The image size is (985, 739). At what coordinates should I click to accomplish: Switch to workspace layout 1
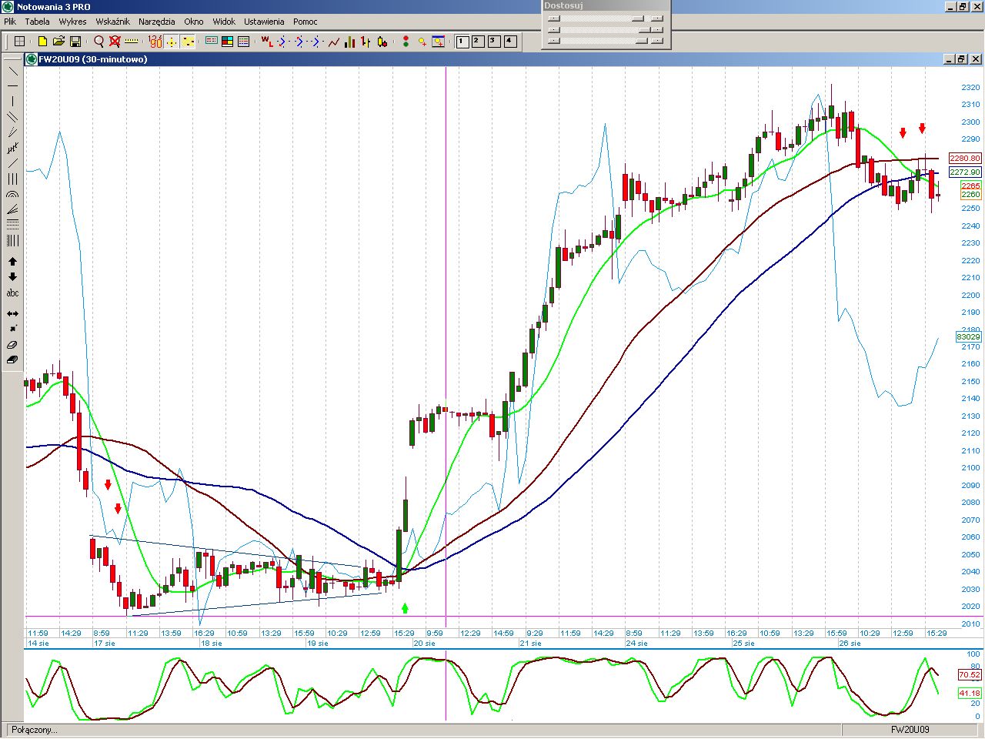[462, 42]
